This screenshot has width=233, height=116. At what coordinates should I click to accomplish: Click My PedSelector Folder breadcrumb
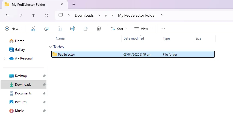(137, 15)
